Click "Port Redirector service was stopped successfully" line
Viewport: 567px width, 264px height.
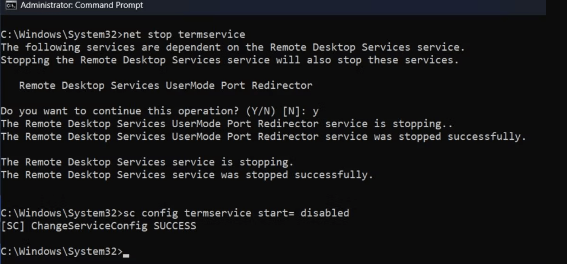click(x=263, y=137)
